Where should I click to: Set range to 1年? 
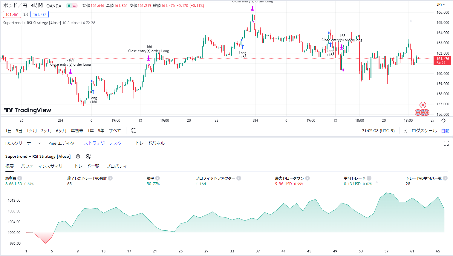[91, 131]
